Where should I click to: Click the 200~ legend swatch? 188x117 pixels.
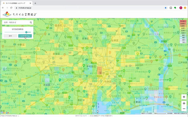pos(183,40)
